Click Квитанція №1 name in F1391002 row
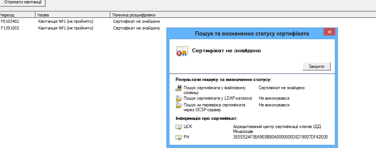The image size is (376, 159). pyautogui.click(x=66, y=28)
